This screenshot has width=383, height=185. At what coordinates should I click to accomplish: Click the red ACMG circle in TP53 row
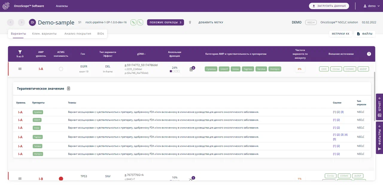61,179
